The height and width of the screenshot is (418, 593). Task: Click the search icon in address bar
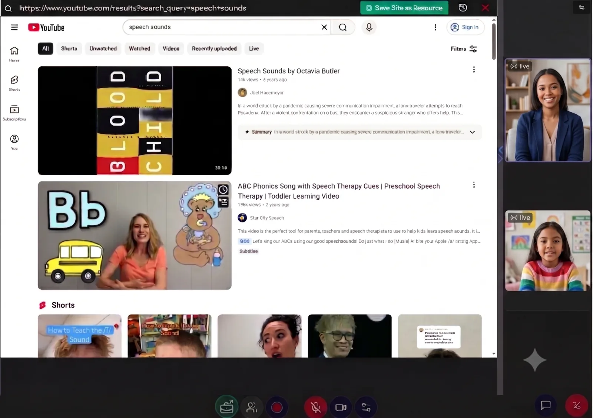click(x=8, y=8)
